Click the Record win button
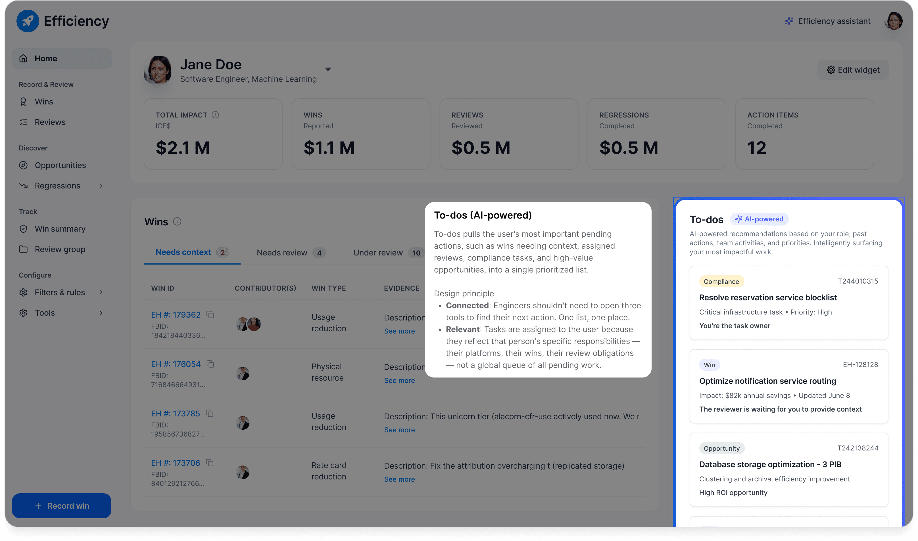The image size is (918, 541). [x=62, y=506]
